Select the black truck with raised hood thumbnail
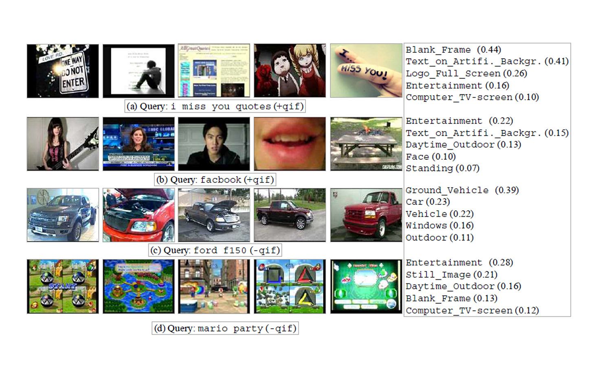Image resolution: width=611 pixels, height=366 pixels. 214,215
